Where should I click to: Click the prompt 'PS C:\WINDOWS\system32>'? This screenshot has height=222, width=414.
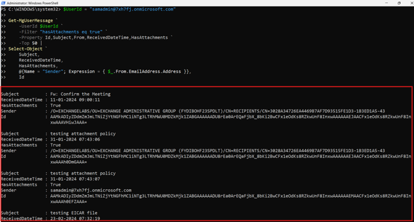coord(31,9)
